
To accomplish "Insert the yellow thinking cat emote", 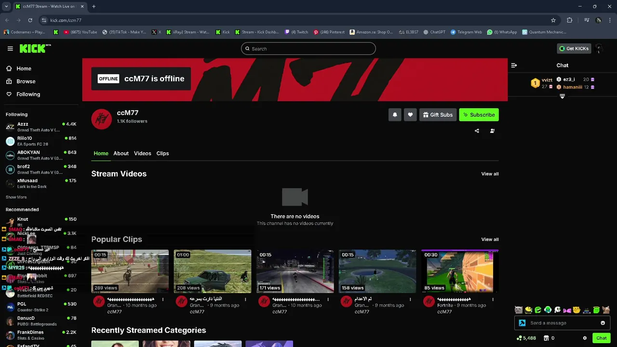I will pyautogui.click(x=577, y=310).
